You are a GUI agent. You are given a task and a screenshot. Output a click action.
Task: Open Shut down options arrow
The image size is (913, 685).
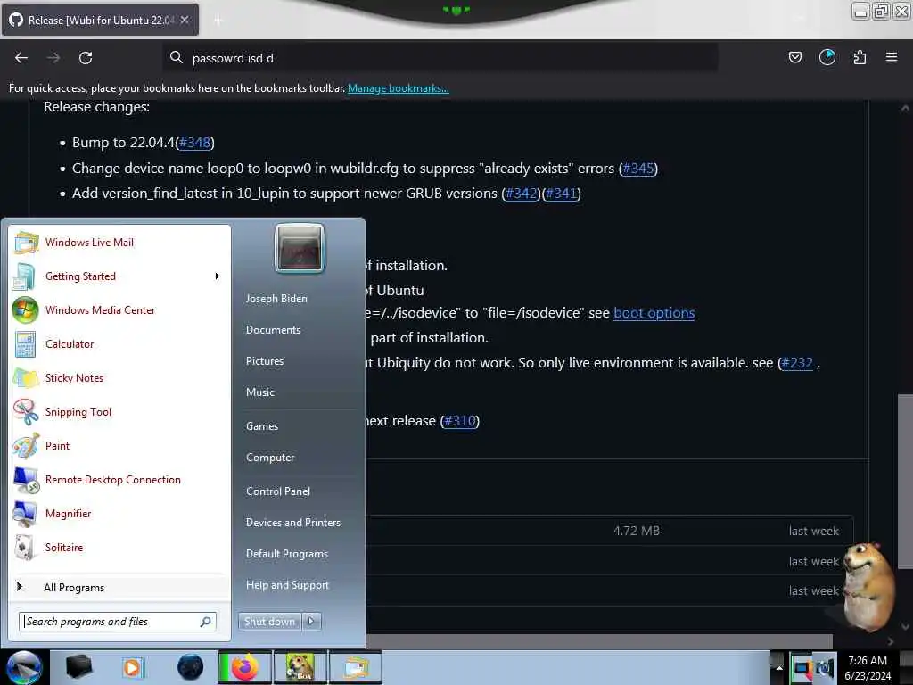(x=311, y=622)
